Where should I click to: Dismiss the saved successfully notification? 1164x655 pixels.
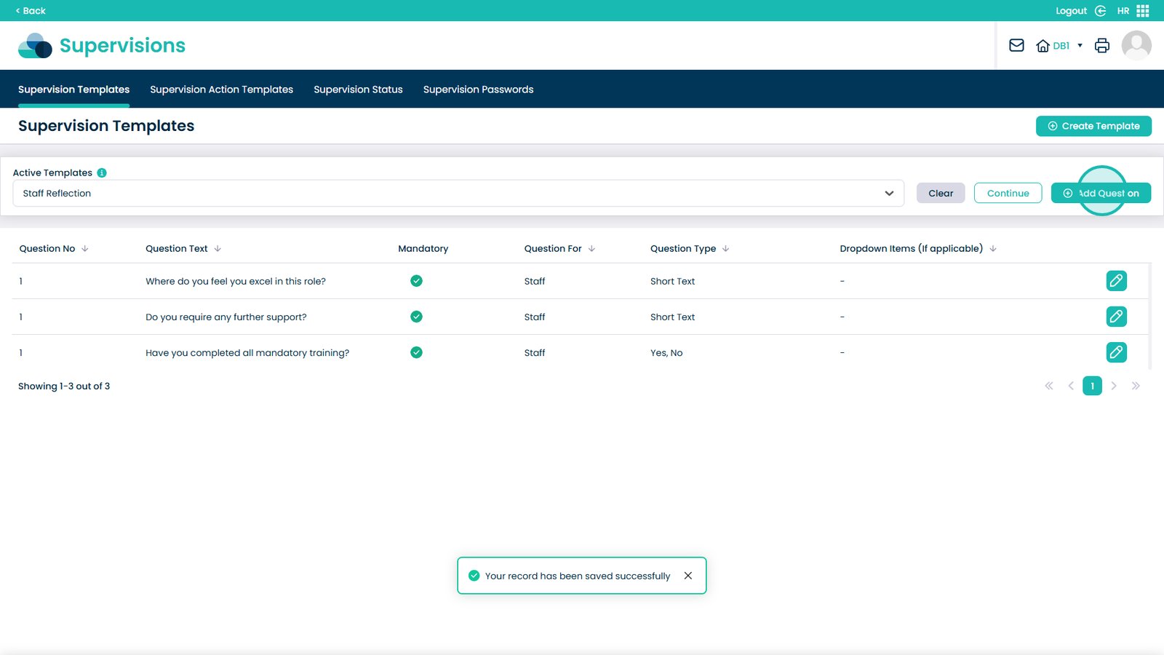[687, 576]
